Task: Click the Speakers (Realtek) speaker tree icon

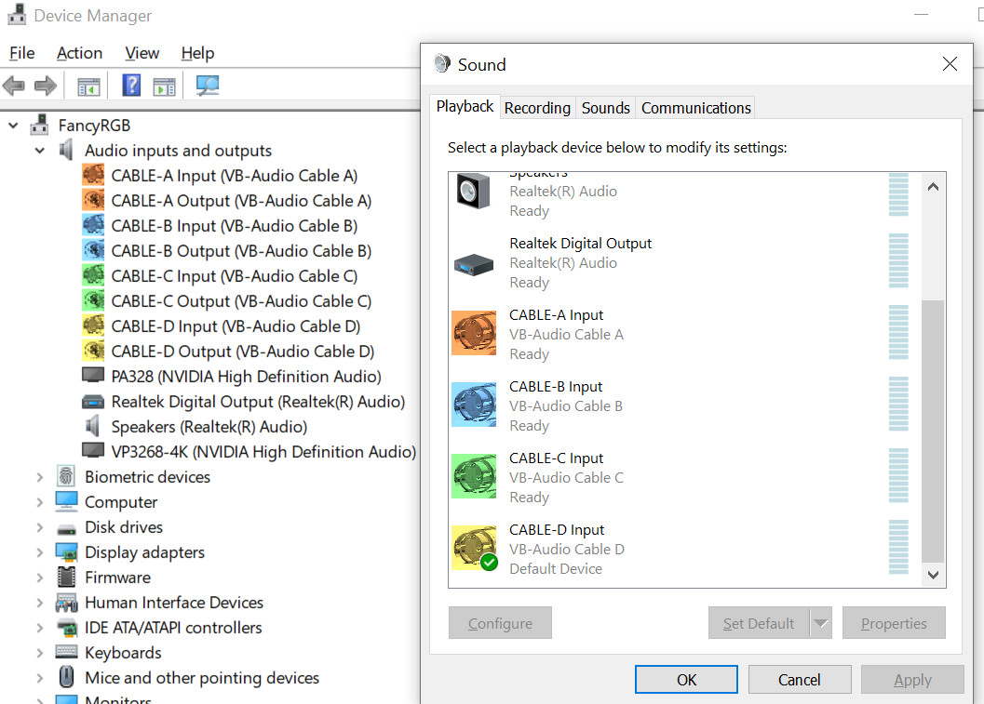Action: click(x=93, y=426)
